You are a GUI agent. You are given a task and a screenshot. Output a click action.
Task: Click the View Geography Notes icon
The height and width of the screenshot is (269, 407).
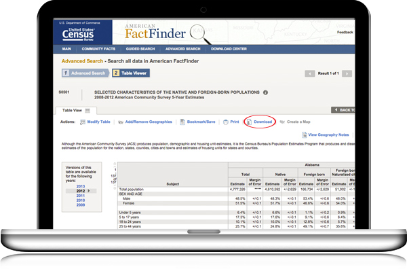point(304,135)
